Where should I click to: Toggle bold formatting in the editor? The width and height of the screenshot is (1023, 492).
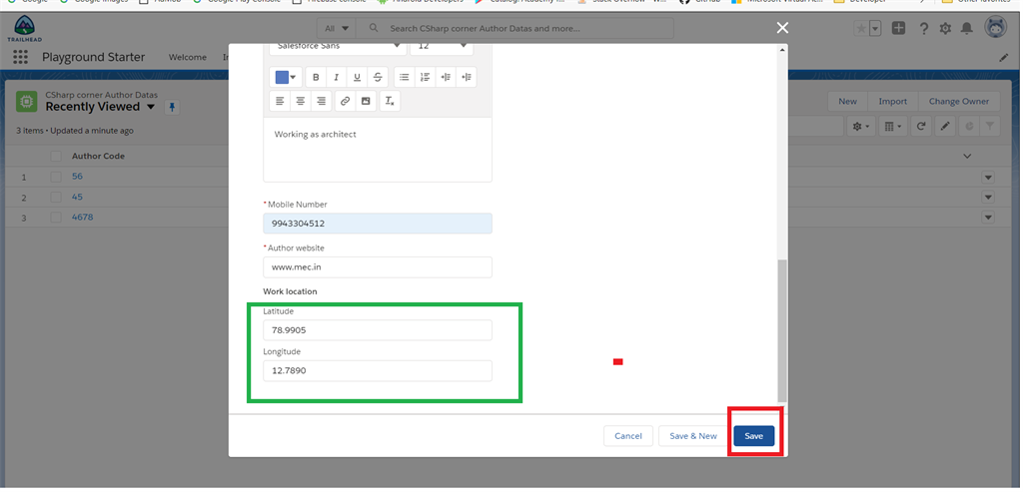click(x=316, y=77)
